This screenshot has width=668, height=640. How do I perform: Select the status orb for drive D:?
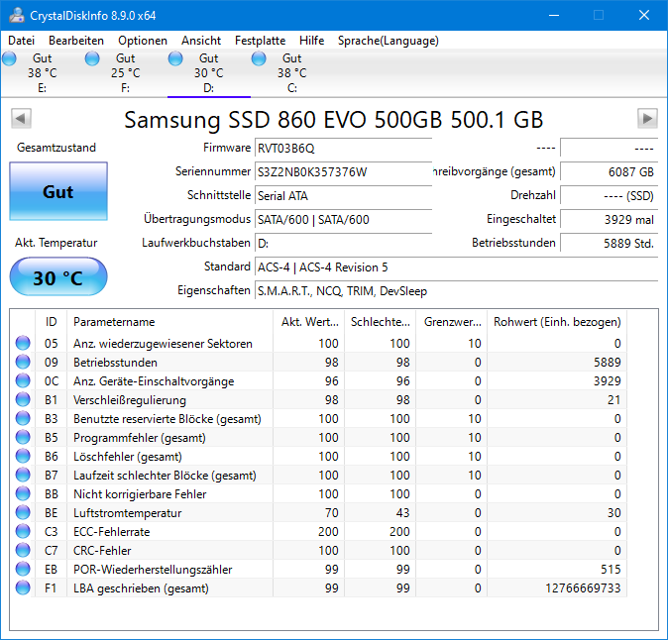pyautogui.click(x=175, y=57)
